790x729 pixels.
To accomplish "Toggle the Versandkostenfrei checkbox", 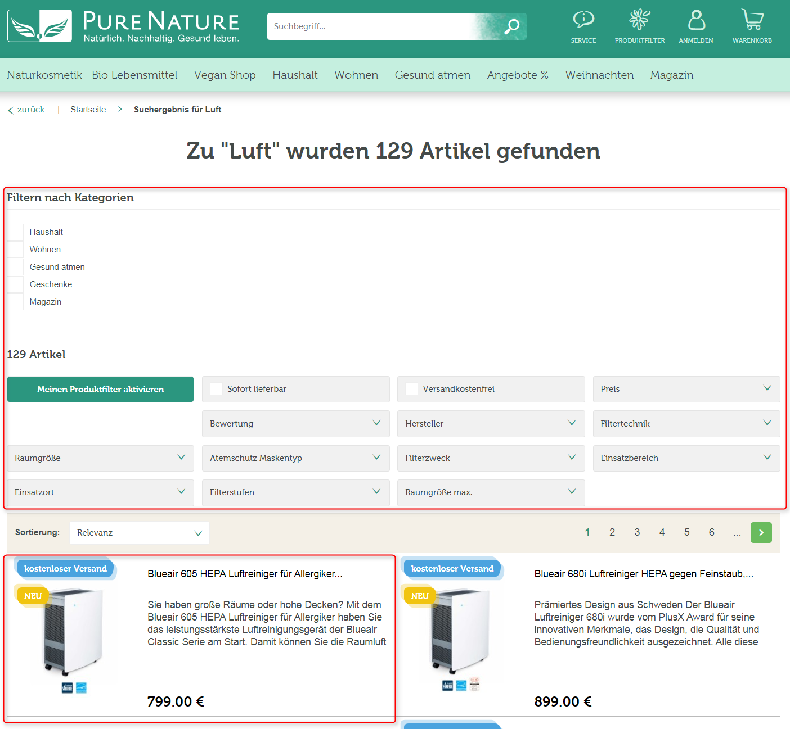I will click(x=412, y=389).
